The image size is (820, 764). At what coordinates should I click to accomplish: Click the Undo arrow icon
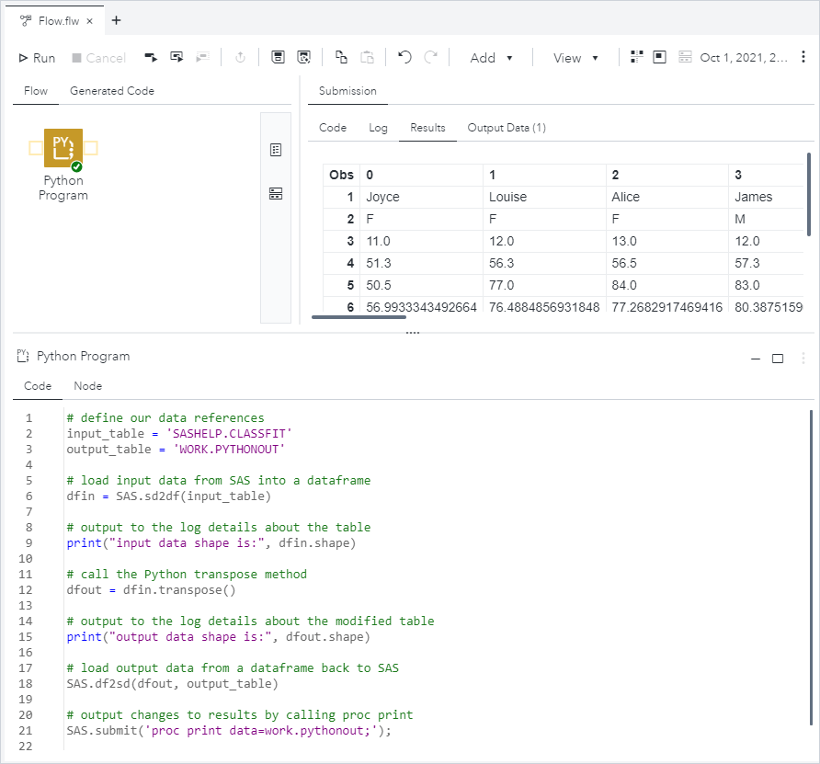pos(404,57)
